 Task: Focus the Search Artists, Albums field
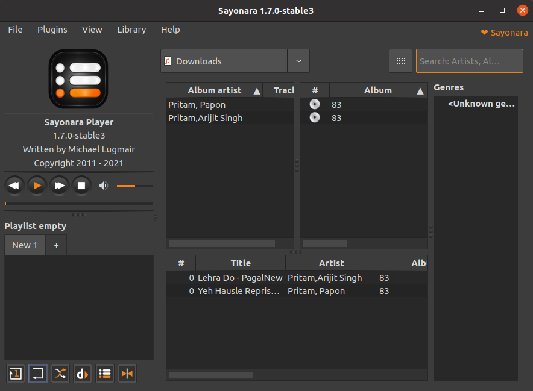pyautogui.click(x=470, y=61)
